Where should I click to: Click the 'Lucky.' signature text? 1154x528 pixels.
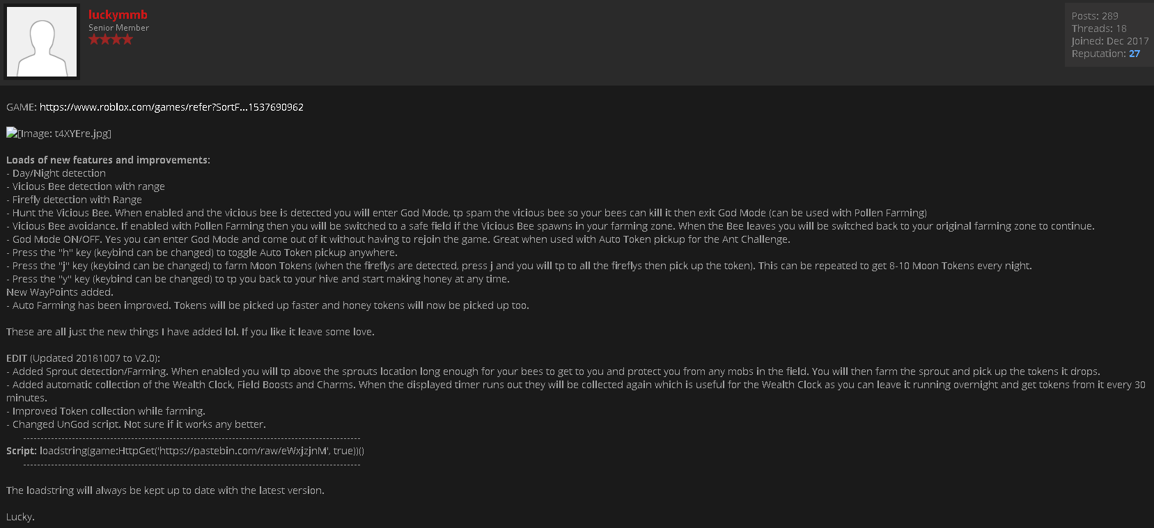20,517
